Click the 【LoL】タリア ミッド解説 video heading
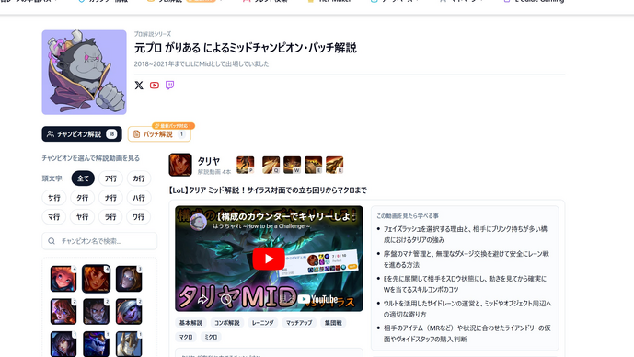Screen dimensions: 634x357 (268, 190)
